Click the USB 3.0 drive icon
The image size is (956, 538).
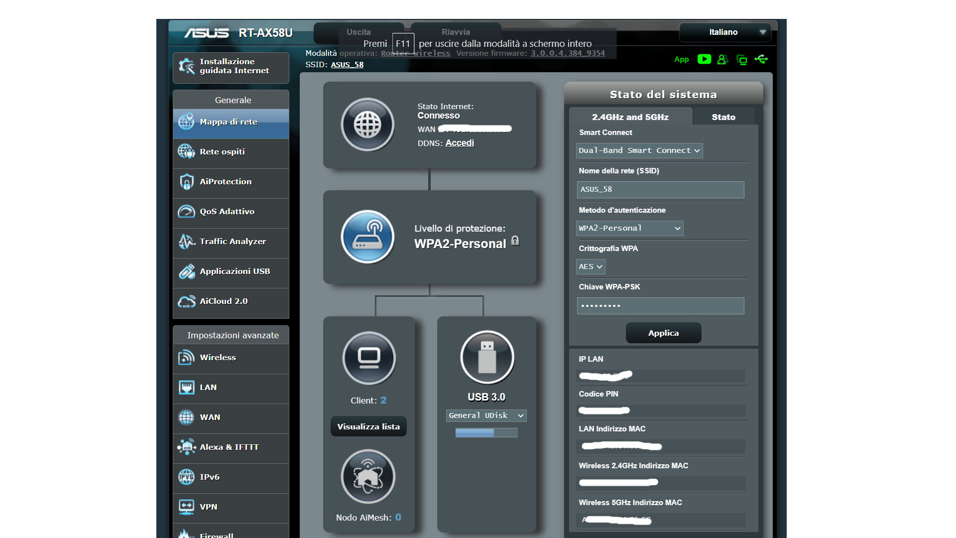click(x=487, y=357)
